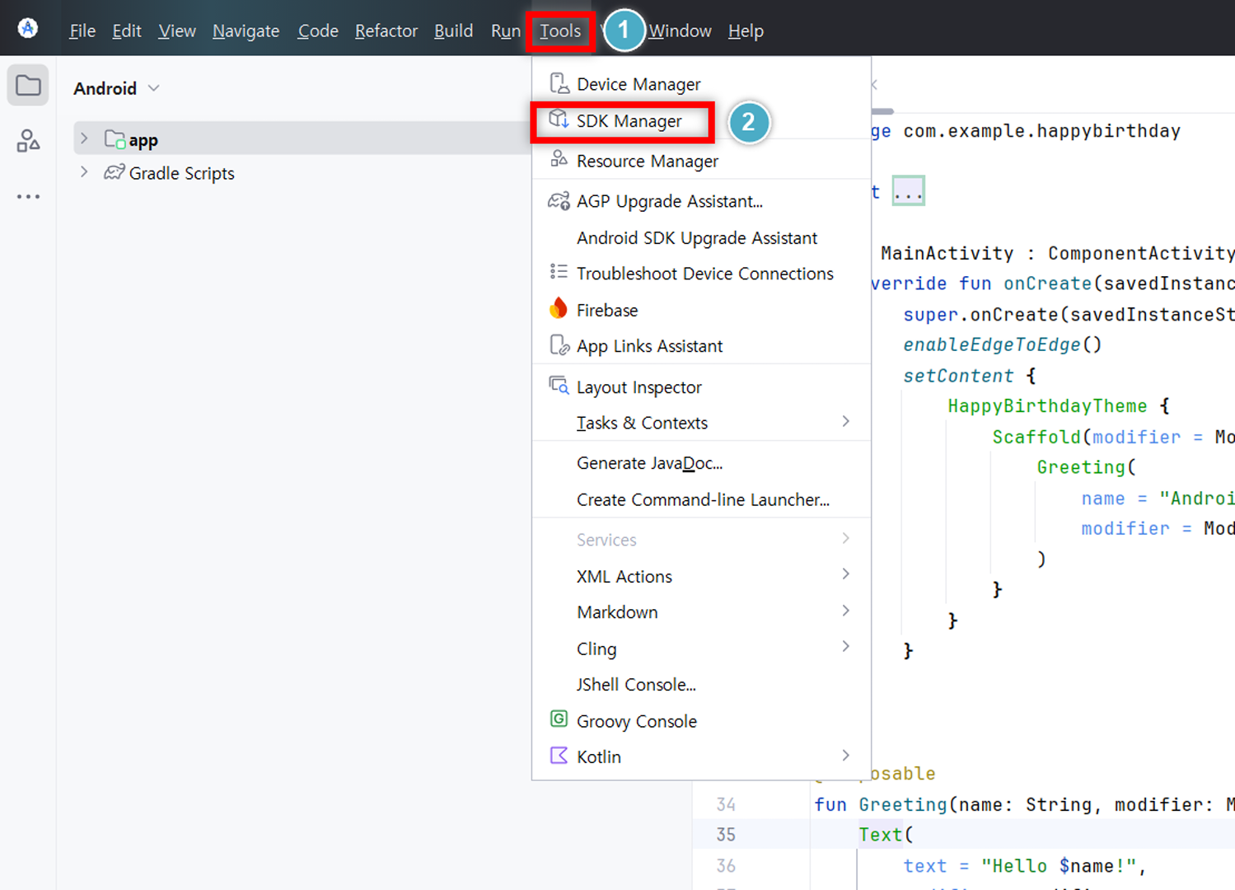The width and height of the screenshot is (1235, 890).
Task: Open the Groovy Console icon
Action: (x=559, y=719)
